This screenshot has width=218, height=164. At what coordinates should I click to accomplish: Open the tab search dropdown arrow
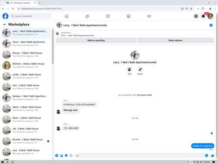(3, 3)
